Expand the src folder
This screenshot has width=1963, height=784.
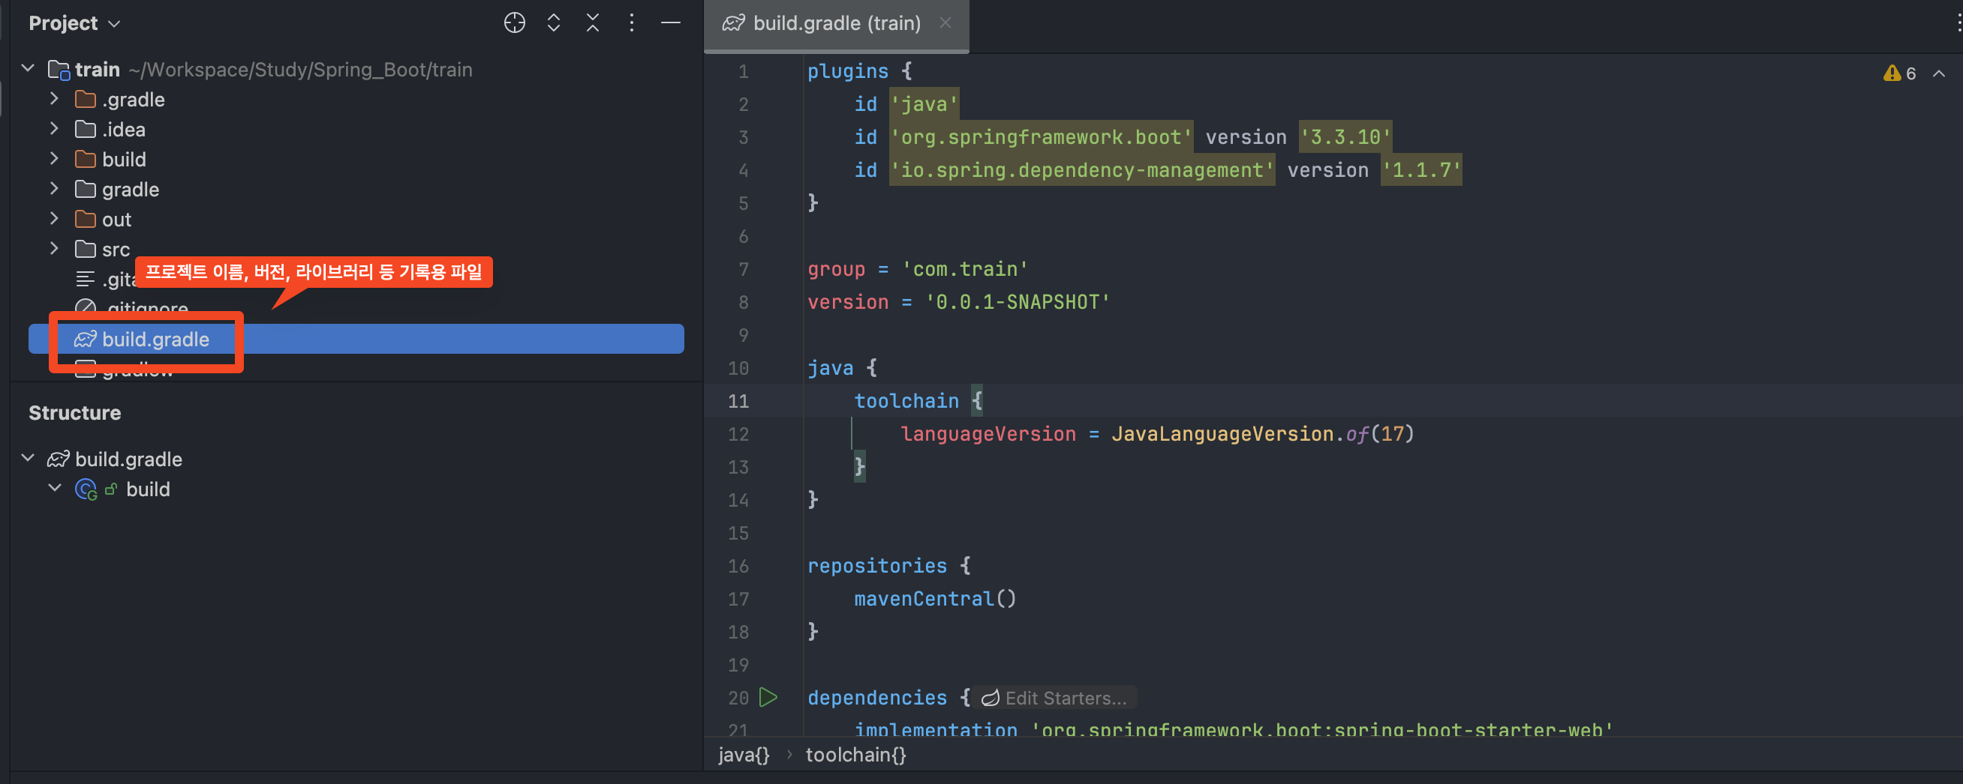click(x=53, y=248)
